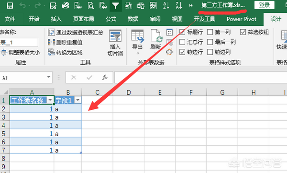Switch to the 公式 Formulas tab
287x173 pixels.
(x=111, y=19)
